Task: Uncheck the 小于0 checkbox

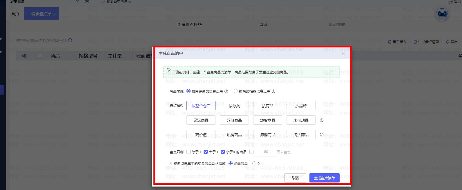Action: 223,152
